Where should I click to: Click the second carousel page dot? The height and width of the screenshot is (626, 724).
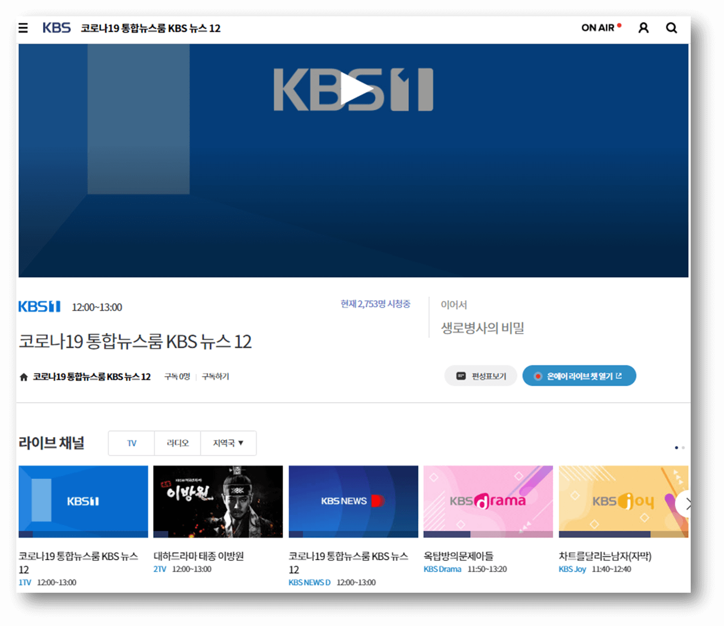pos(683,448)
